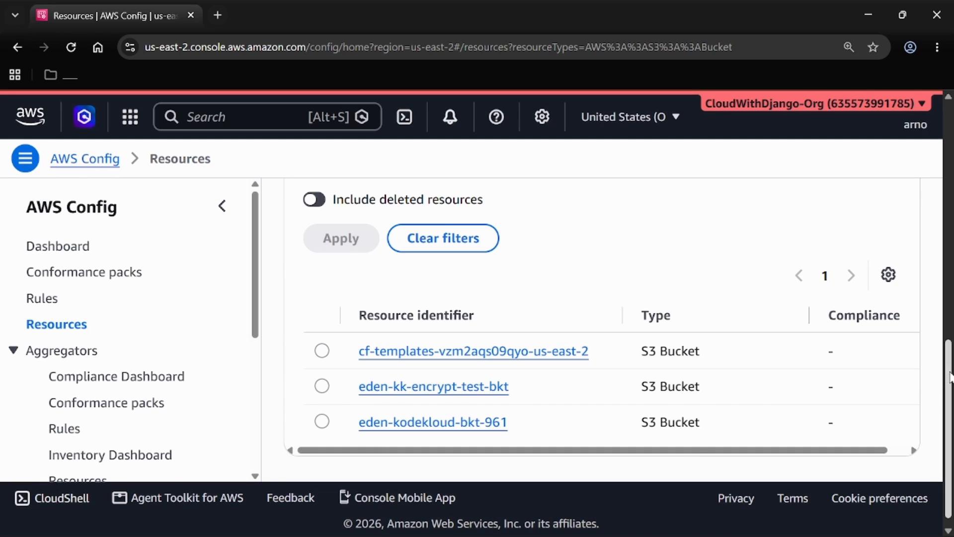
Task: Follow AWS Config breadcrumb link
Action: pos(85,159)
